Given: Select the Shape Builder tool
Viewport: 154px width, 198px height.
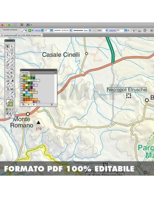Looking at the screenshot, I should click(7, 77).
